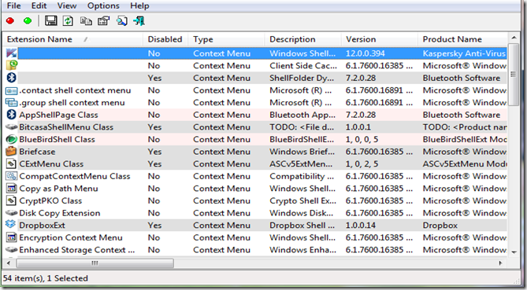Viewport: 527px width, 290px height.
Task: Sort by the Product Name column header
Action: [x=462, y=39]
